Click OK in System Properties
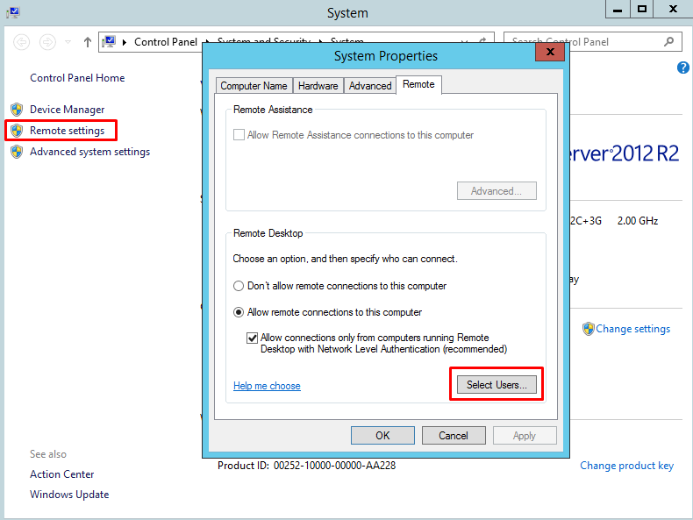The width and height of the screenshot is (693, 520). coord(382,436)
